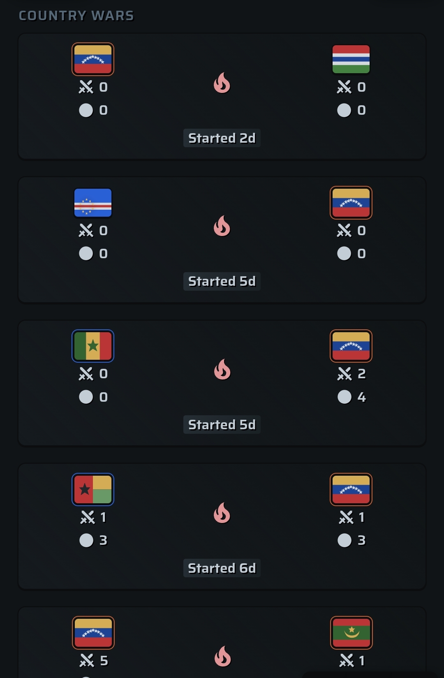Tap the Mauritania flag icon
444x678 pixels.
tap(351, 632)
